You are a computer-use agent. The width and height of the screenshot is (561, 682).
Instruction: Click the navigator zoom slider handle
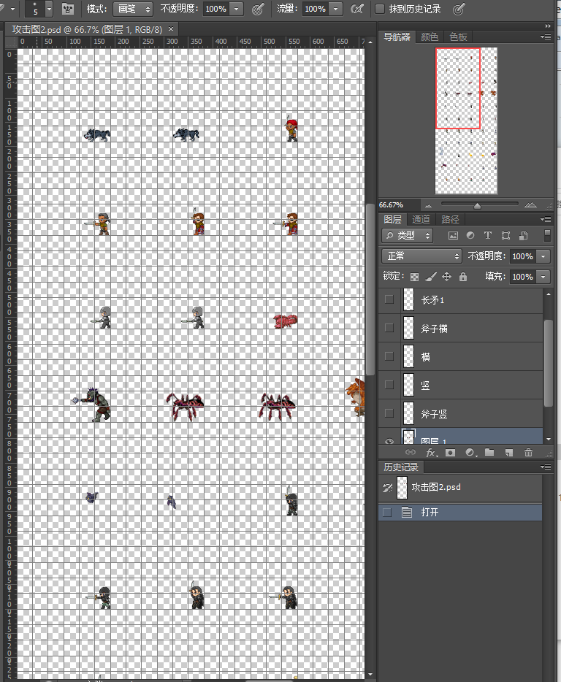[x=478, y=205]
